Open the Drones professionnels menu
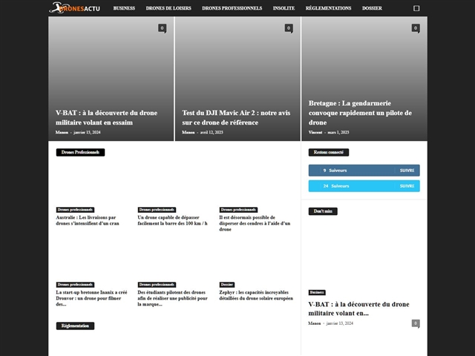Screen dimensions: 475x356 click(232, 8)
